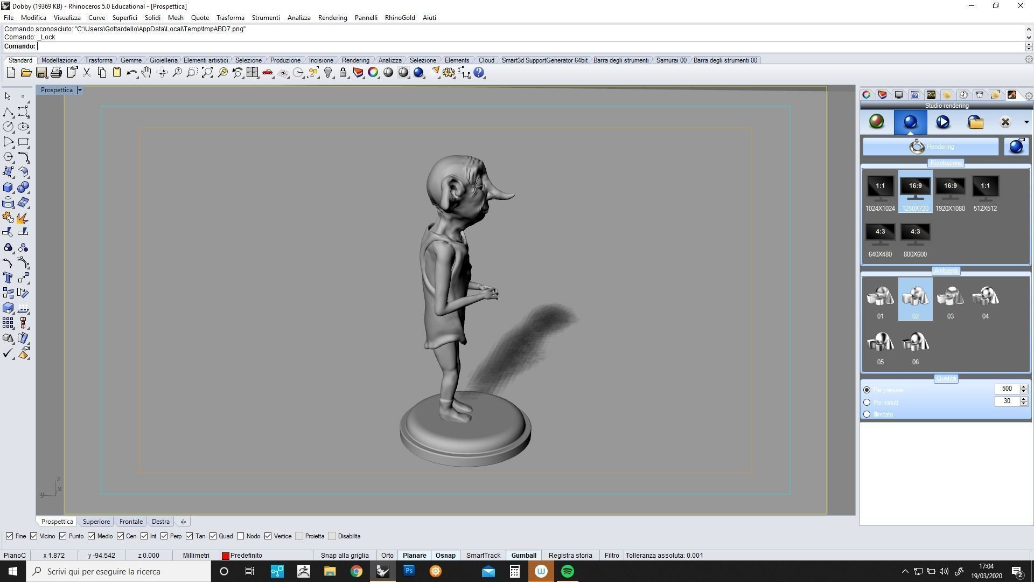Click the Predefinito red layer swatch
Viewport: 1034px width, 582px height.
226,556
